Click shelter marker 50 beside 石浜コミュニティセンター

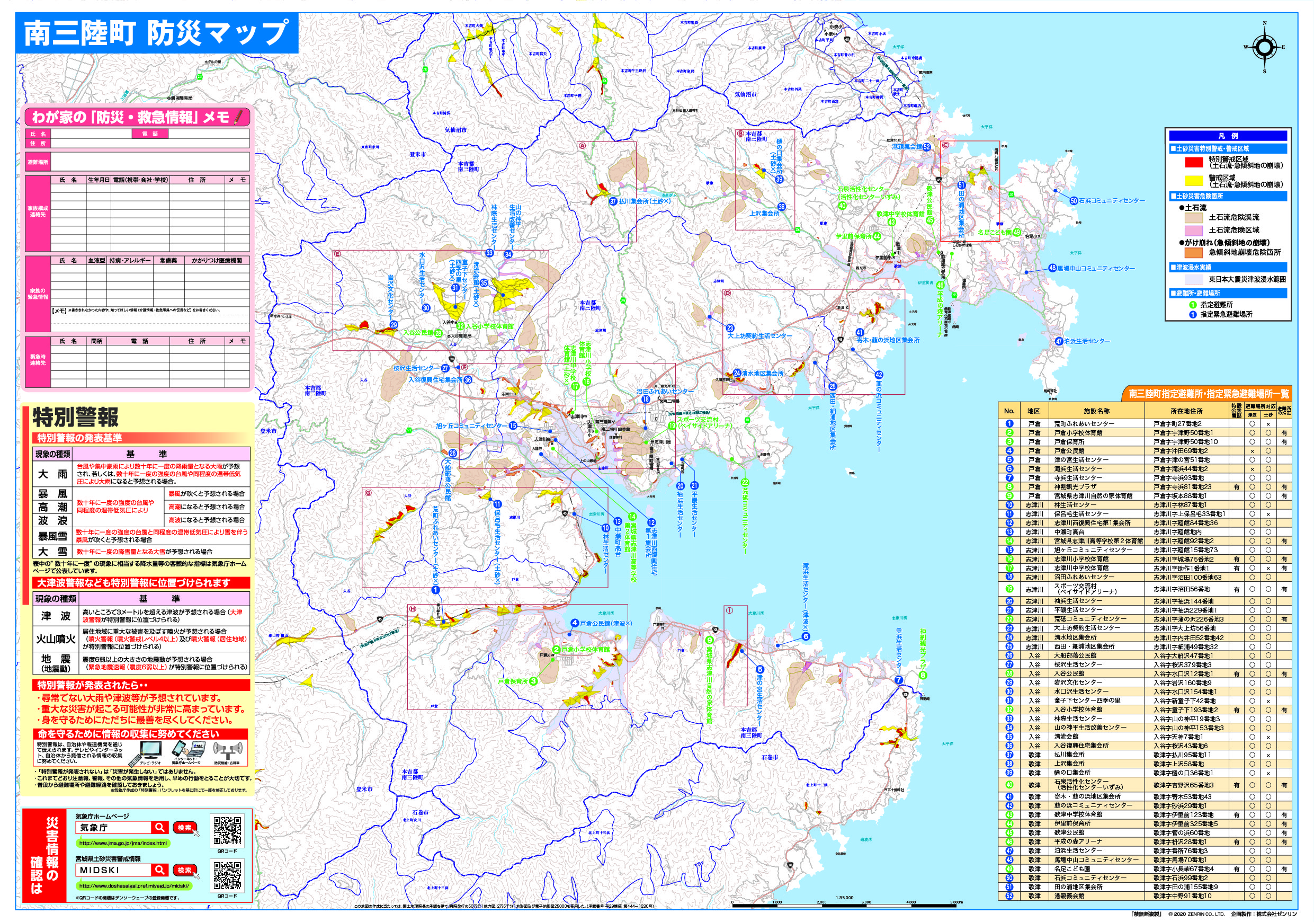tap(1074, 201)
